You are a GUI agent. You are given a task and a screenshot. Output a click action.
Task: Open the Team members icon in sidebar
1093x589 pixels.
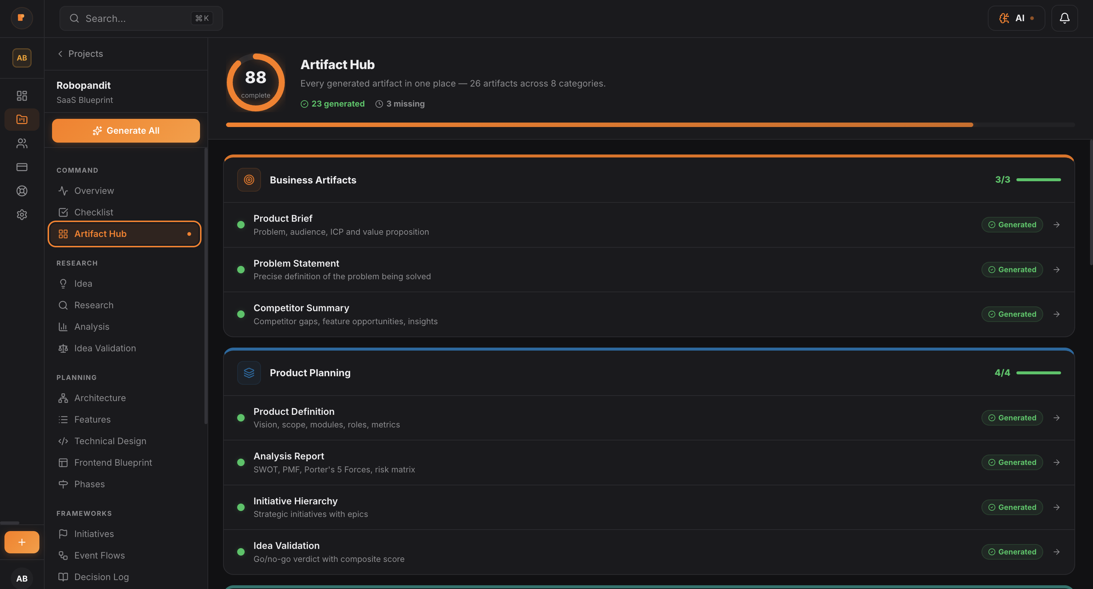click(22, 143)
